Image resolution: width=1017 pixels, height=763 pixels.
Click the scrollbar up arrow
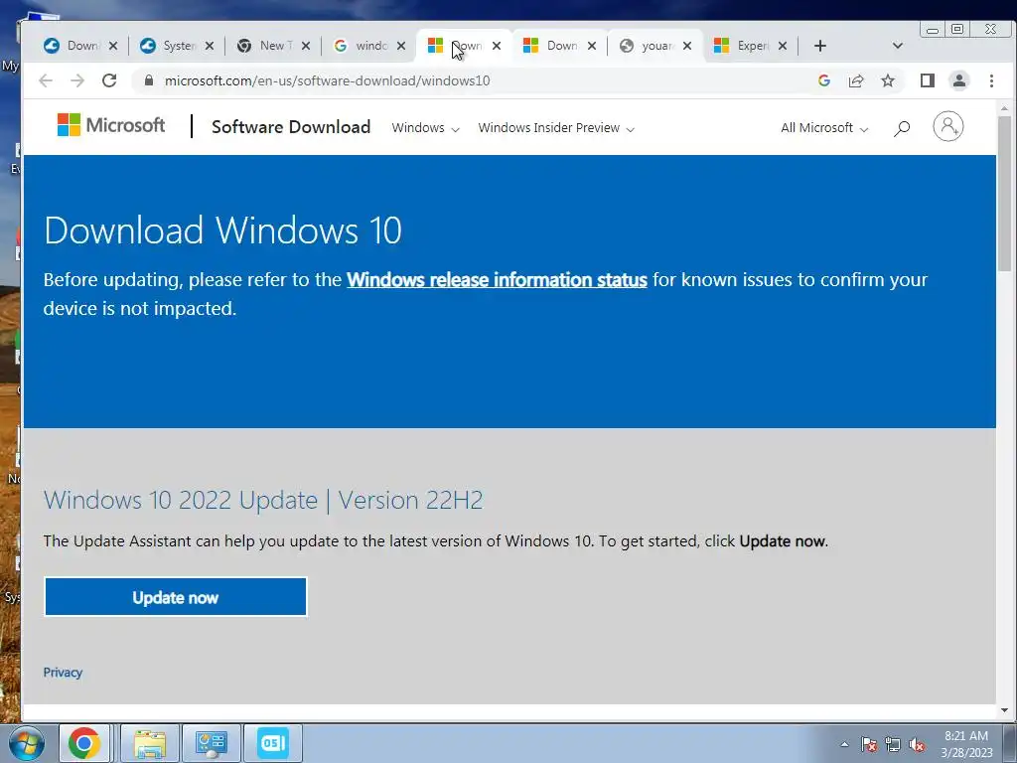[1005, 108]
